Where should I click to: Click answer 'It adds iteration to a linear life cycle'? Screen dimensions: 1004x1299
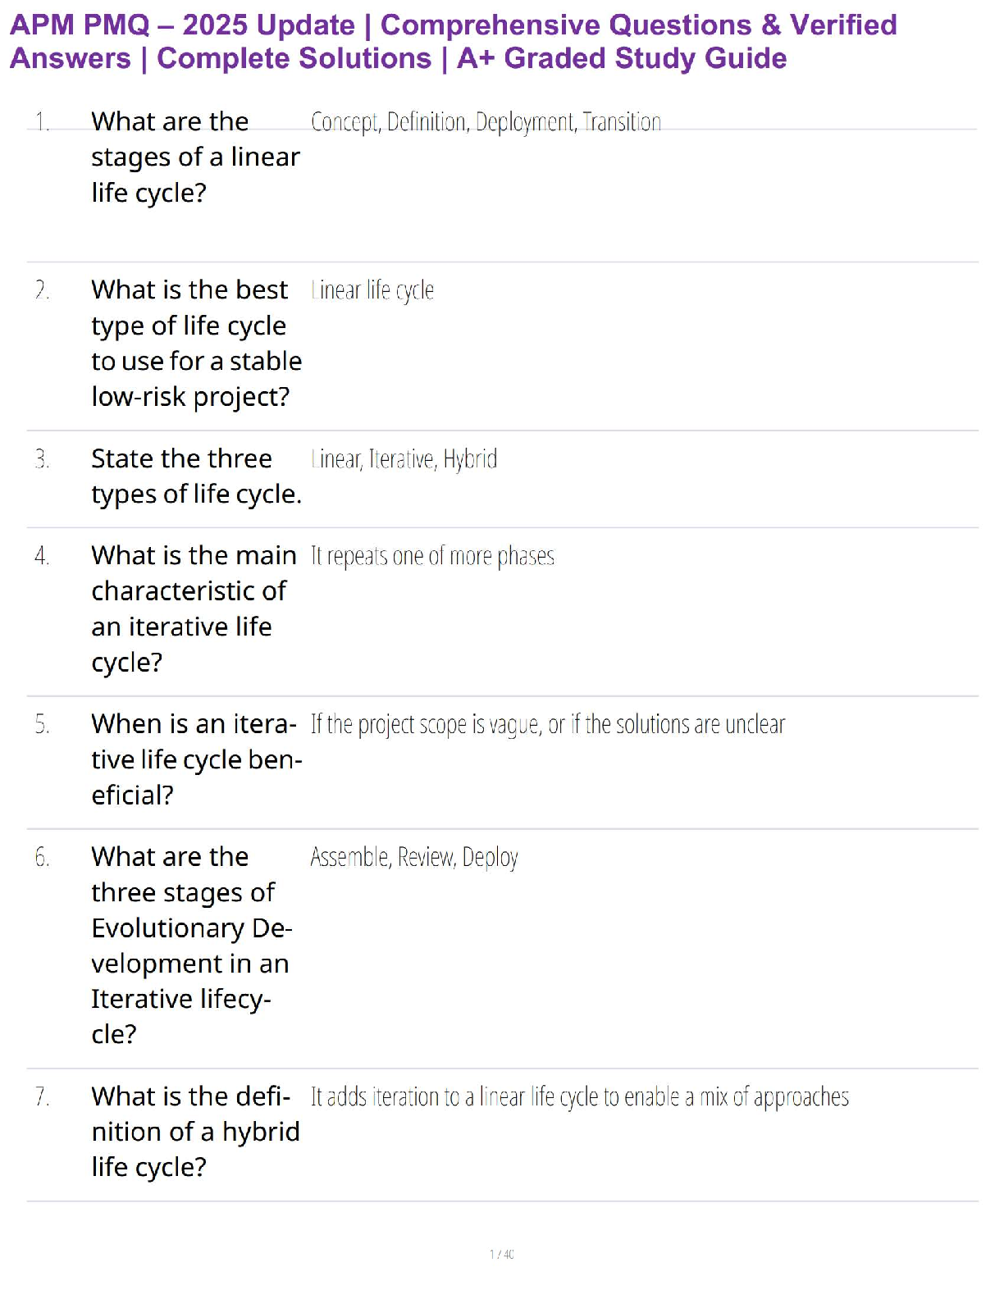(580, 1097)
